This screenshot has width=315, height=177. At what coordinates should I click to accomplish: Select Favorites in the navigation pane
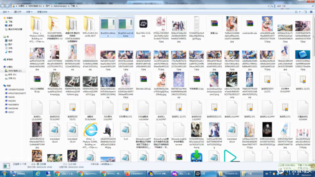[x=8, y=18]
